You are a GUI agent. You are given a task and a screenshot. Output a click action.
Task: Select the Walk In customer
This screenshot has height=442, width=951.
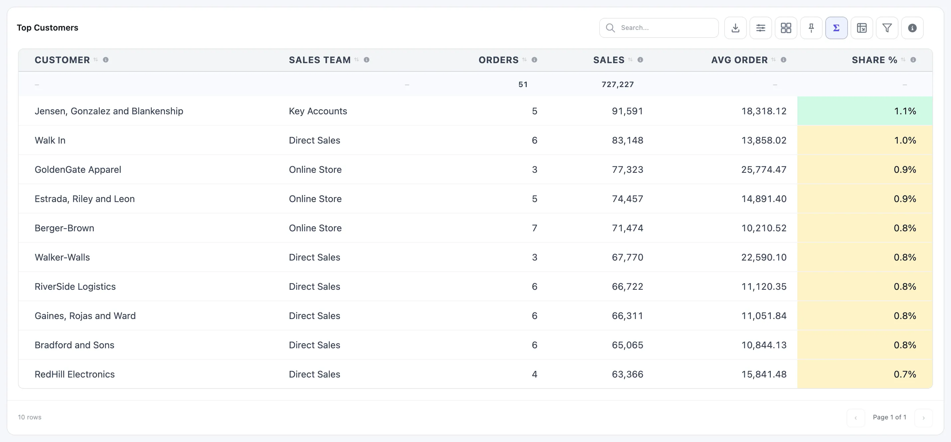50,140
